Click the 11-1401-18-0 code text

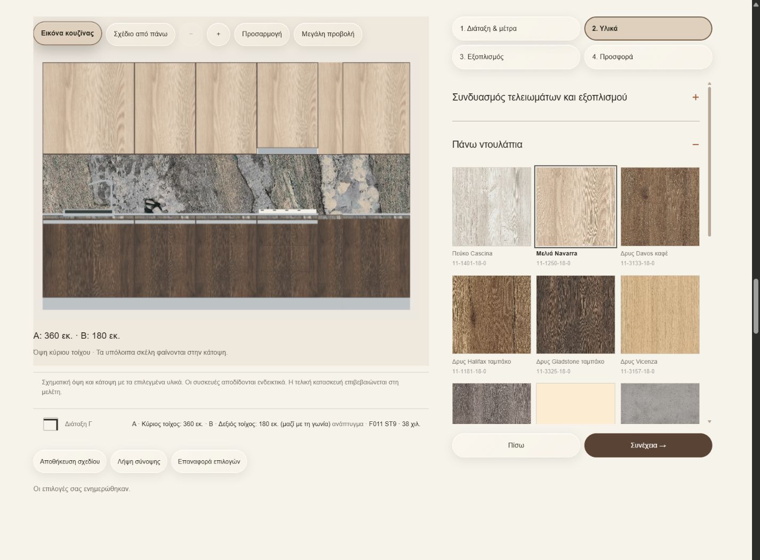pyautogui.click(x=469, y=263)
